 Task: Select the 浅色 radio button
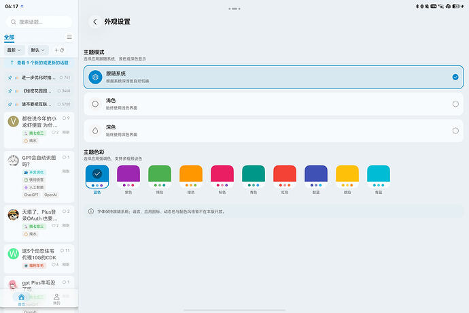click(455, 104)
